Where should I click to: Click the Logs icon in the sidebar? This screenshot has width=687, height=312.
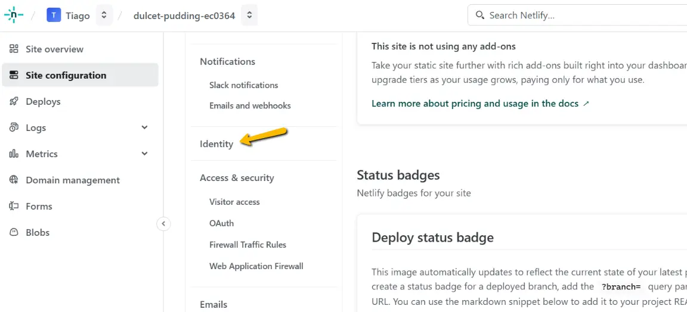14,128
